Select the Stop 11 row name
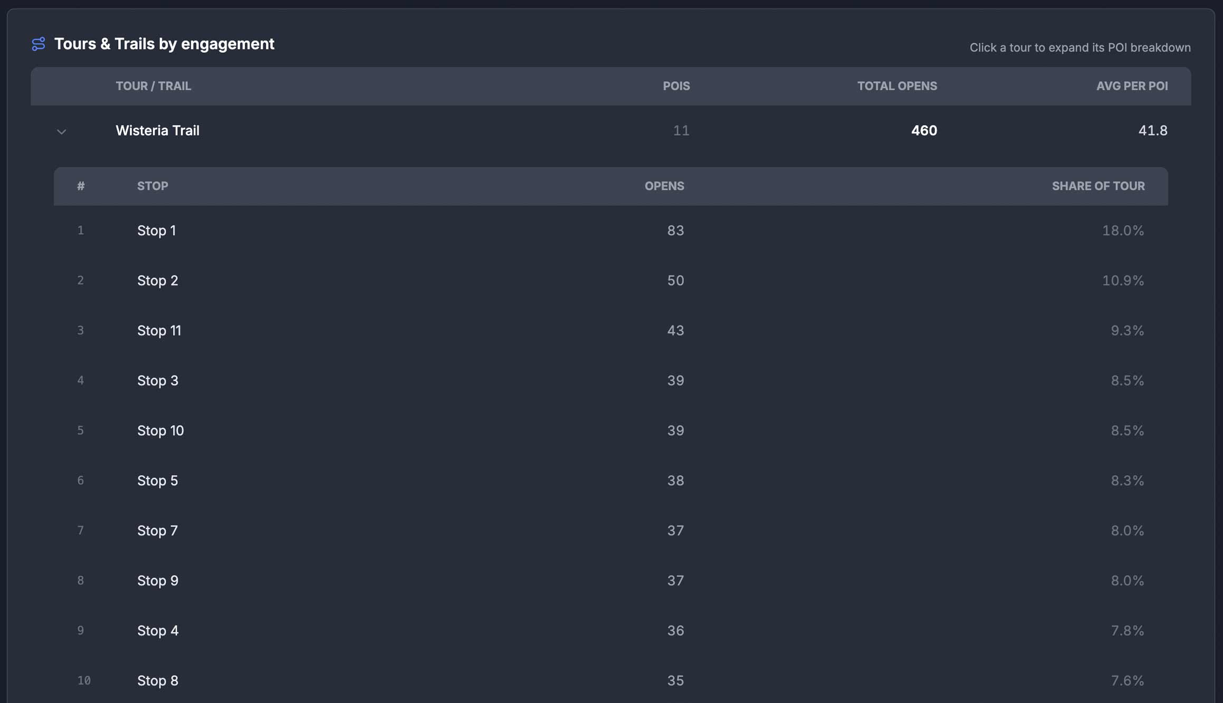This screenshot has height=703, width=1223. [159, 331]
